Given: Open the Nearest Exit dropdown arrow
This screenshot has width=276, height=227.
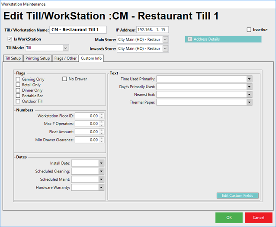Looking at the screenshot, I should point(249,95).
